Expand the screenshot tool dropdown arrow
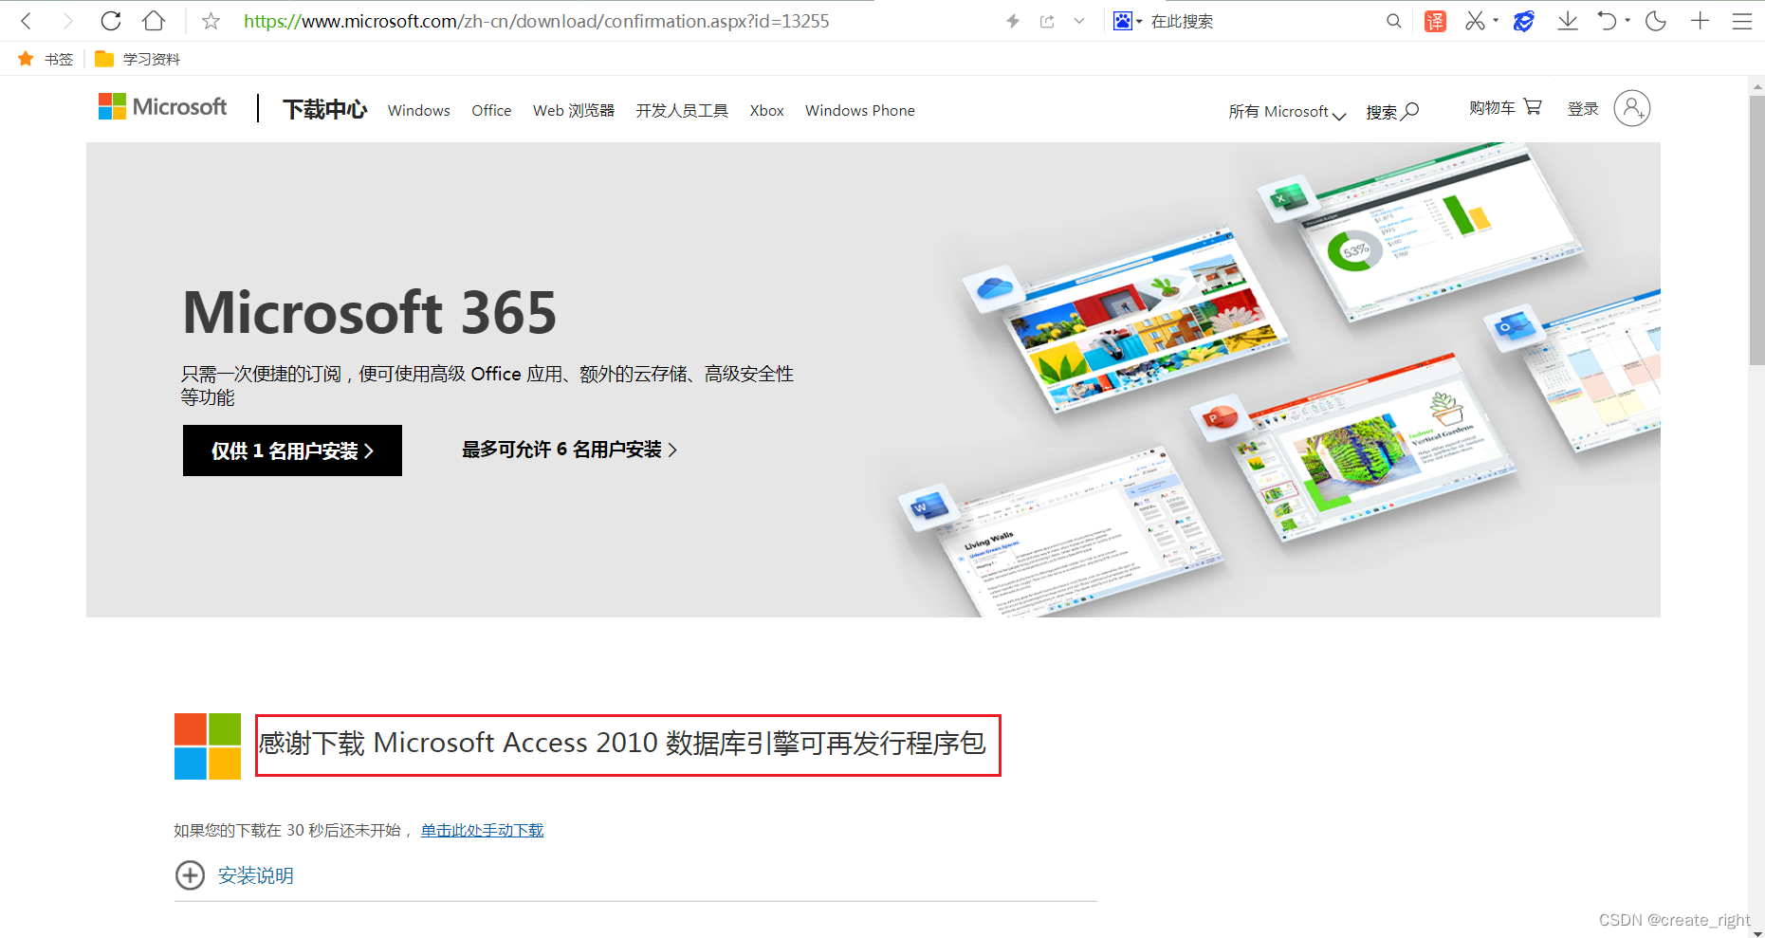 pyautogui.click(x=1496, y=20)
